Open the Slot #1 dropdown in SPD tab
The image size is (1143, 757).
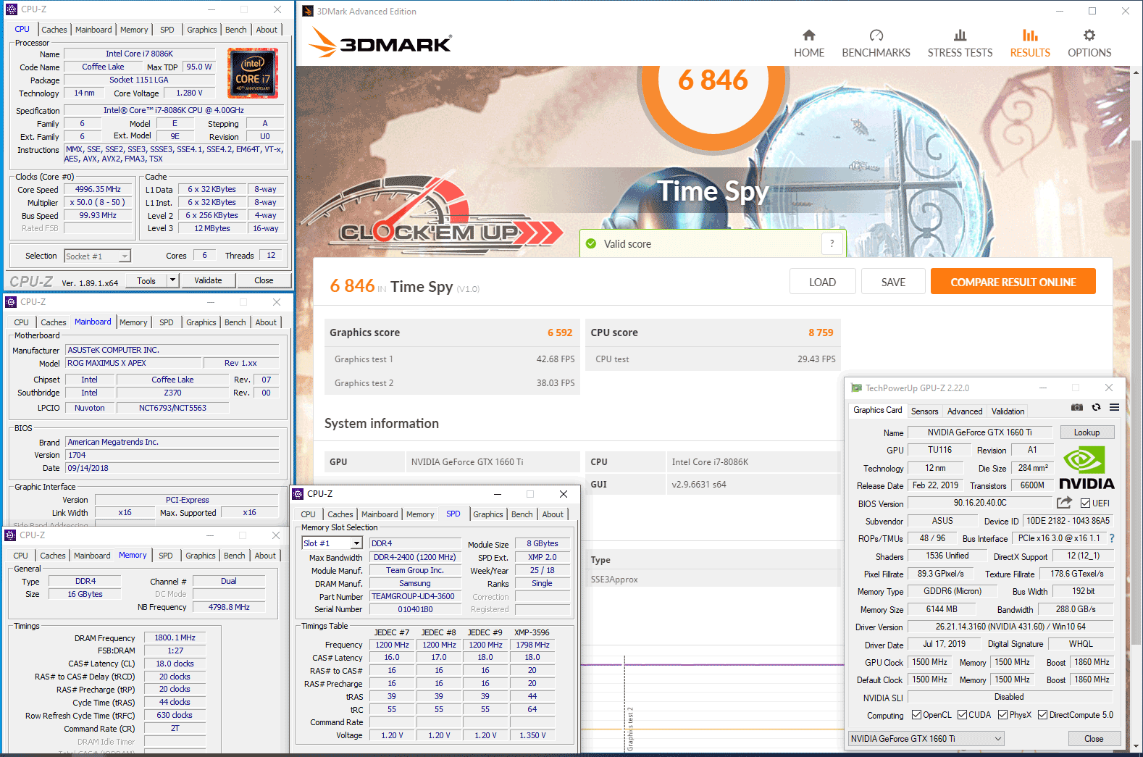(356, 543)
